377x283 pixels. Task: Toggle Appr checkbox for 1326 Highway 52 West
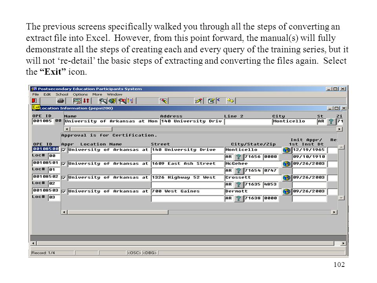coord(64,178)
